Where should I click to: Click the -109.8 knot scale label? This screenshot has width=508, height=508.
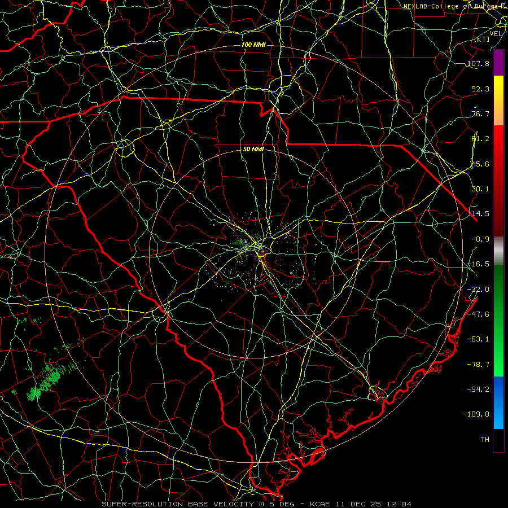(x=476, y=414)
